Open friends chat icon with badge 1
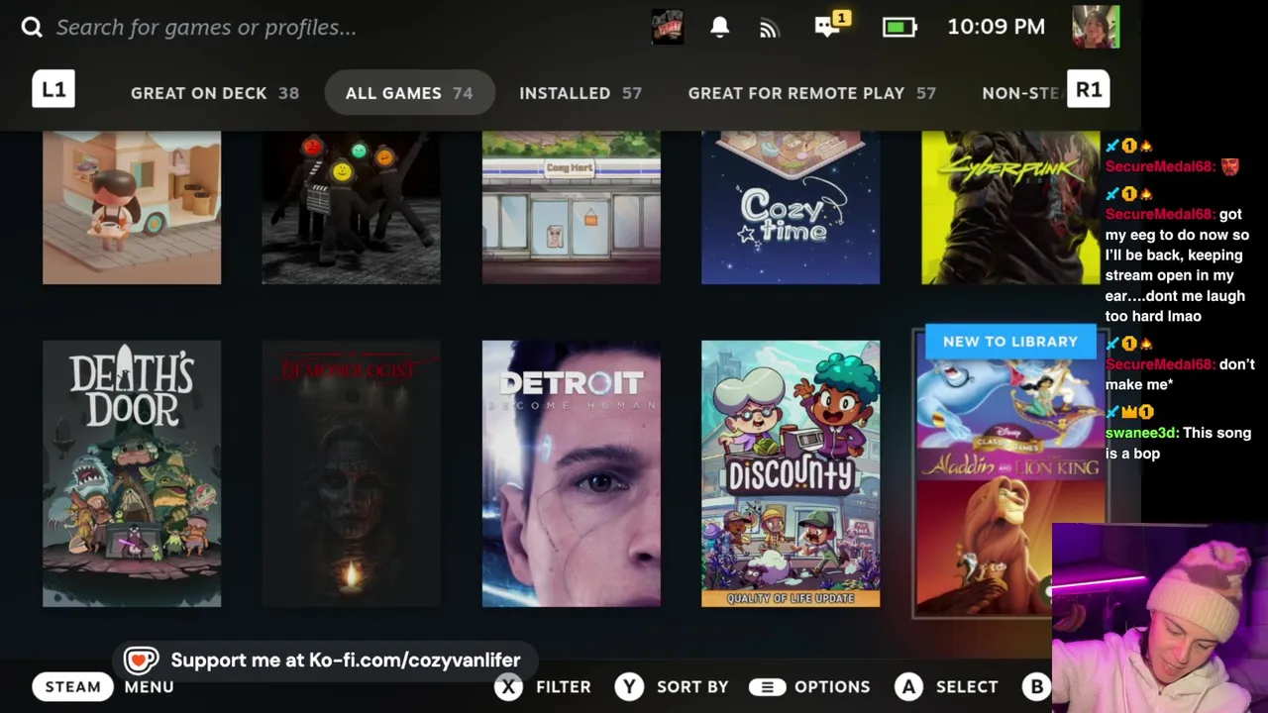The width and height of the screenshot is (1268, 713). [x=830, y=26]
